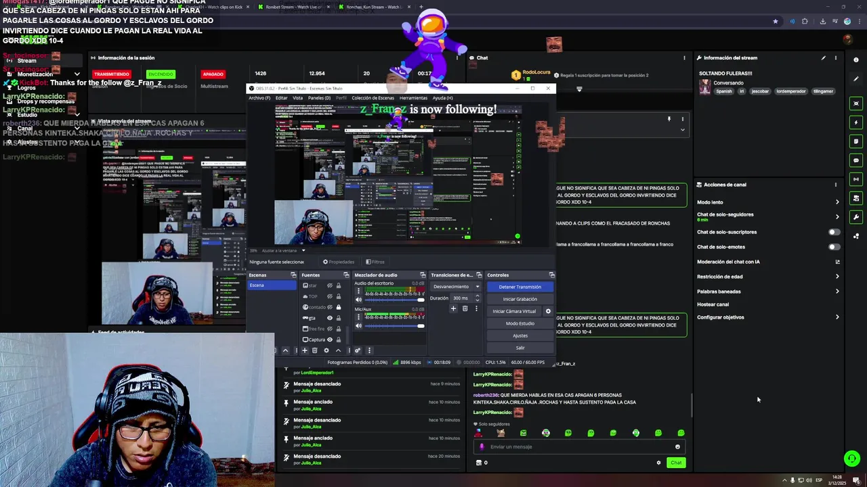The image size is (867, 487).
Task: Open Audio del escritorio options menu
Action: coord(359,291)
